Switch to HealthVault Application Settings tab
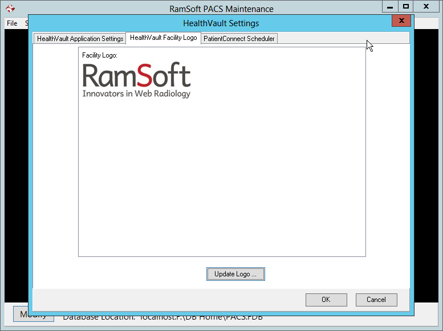The width and height of the screenshot is (443, 331). tap(80, 39)
